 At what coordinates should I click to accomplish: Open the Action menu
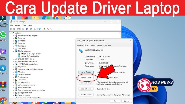pyautogui.click(x=18, y=25)
